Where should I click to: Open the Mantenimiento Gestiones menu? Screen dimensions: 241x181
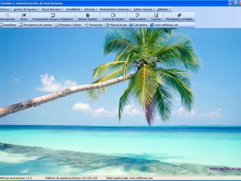tap(115, 9)
